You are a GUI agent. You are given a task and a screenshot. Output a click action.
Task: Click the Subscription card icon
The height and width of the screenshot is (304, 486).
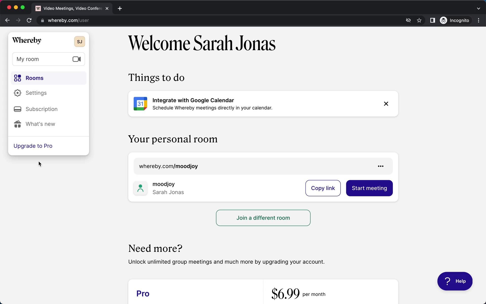tap(17, 109)
